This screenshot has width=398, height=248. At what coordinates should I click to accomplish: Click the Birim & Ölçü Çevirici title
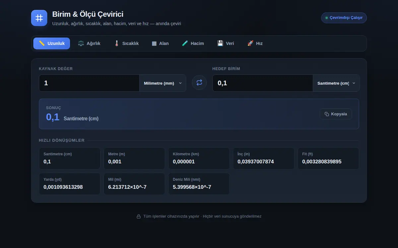tap(88, 14)
